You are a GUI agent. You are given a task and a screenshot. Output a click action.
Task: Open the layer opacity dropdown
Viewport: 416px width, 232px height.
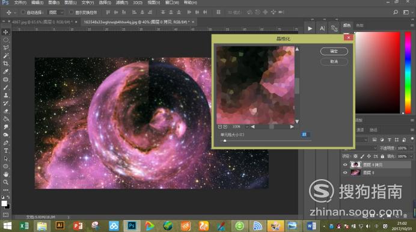411,148
